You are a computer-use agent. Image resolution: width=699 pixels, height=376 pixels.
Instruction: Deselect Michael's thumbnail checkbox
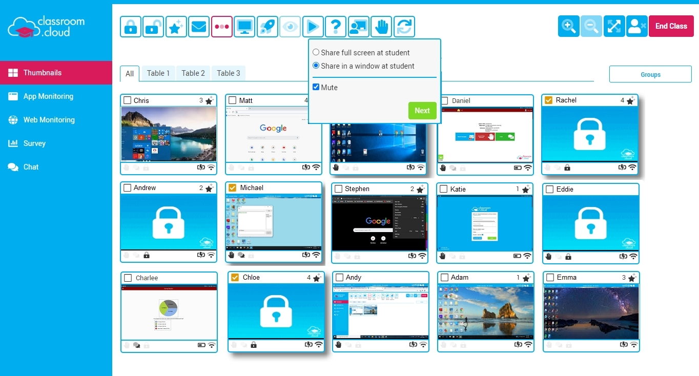click(232, 188)
